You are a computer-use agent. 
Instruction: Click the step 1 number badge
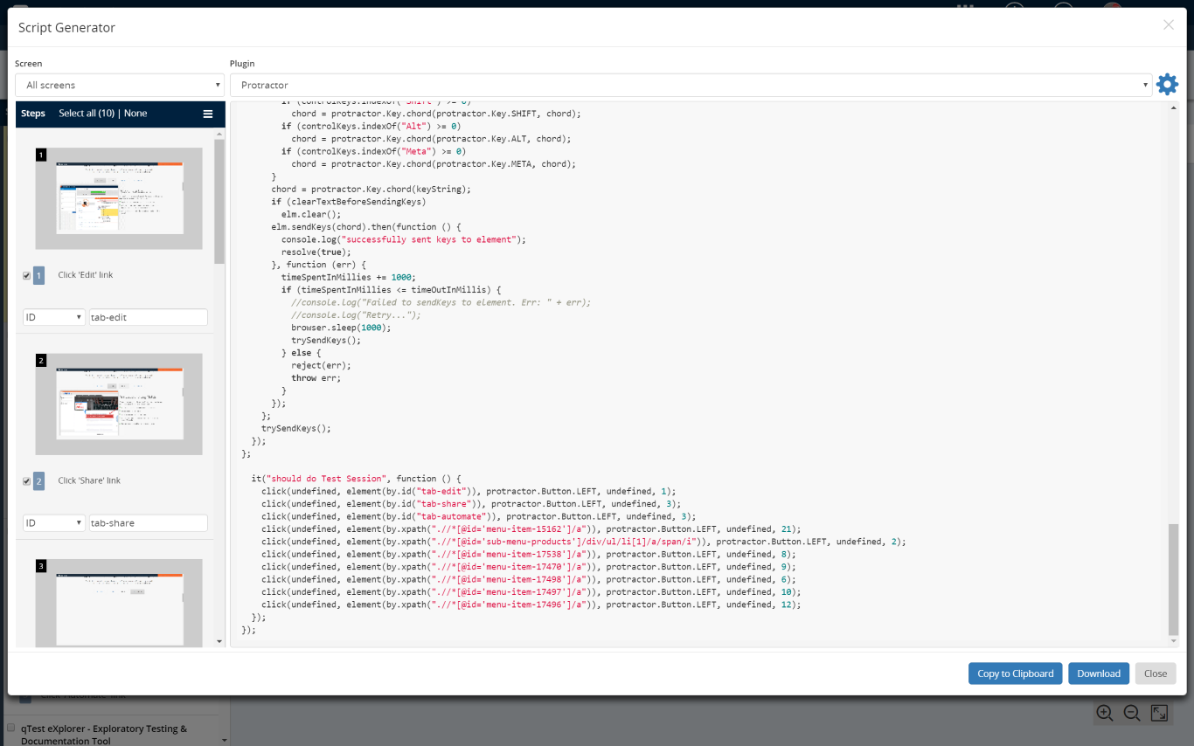(38, 275)
